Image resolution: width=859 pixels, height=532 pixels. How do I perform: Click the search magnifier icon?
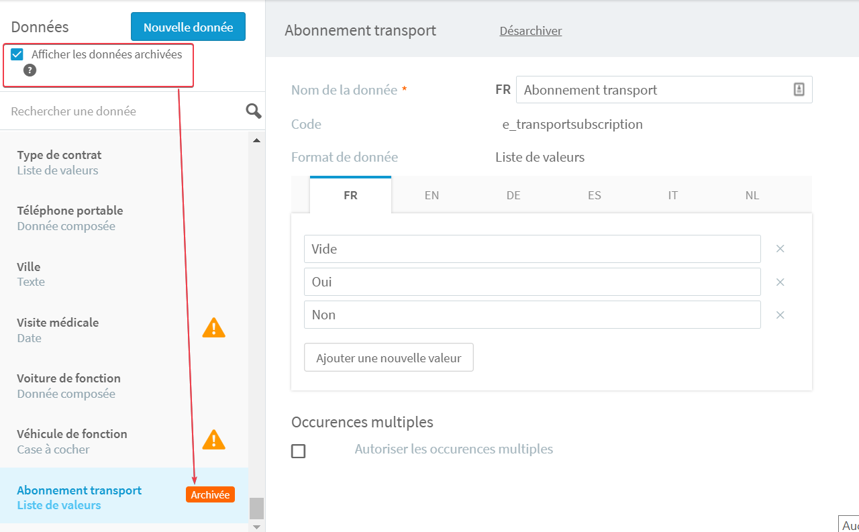pyautogui.click(x=254, y=111)
